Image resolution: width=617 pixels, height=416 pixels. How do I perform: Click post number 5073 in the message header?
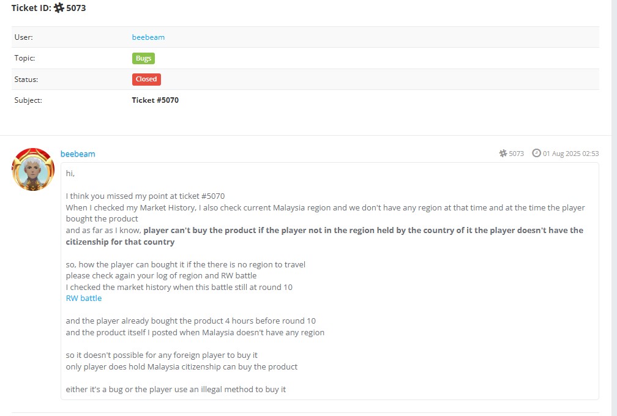(x=516, y=154)
